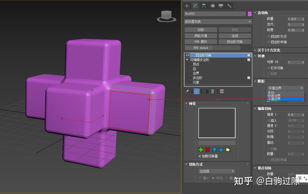Click the green plus to add a preset

click(201, 150)
